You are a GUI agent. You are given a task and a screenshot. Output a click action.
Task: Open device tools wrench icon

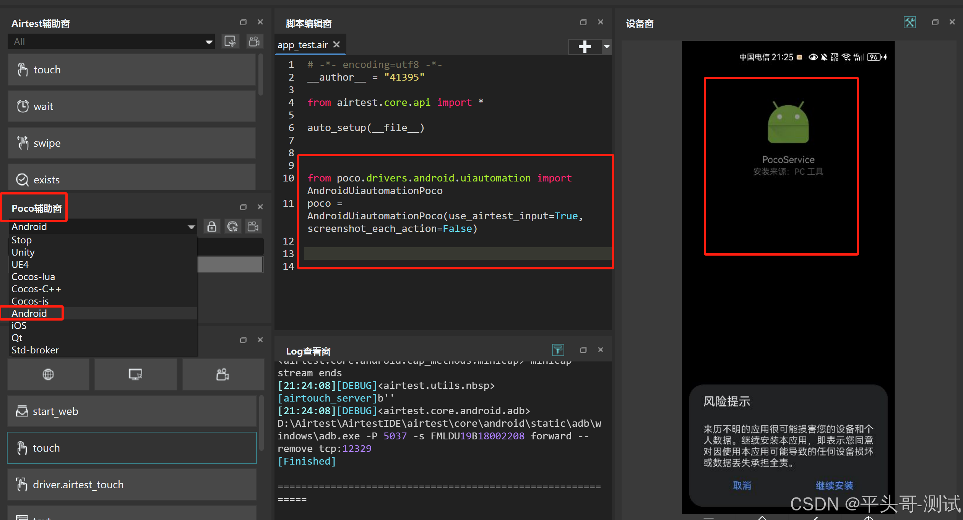[909, 23]
